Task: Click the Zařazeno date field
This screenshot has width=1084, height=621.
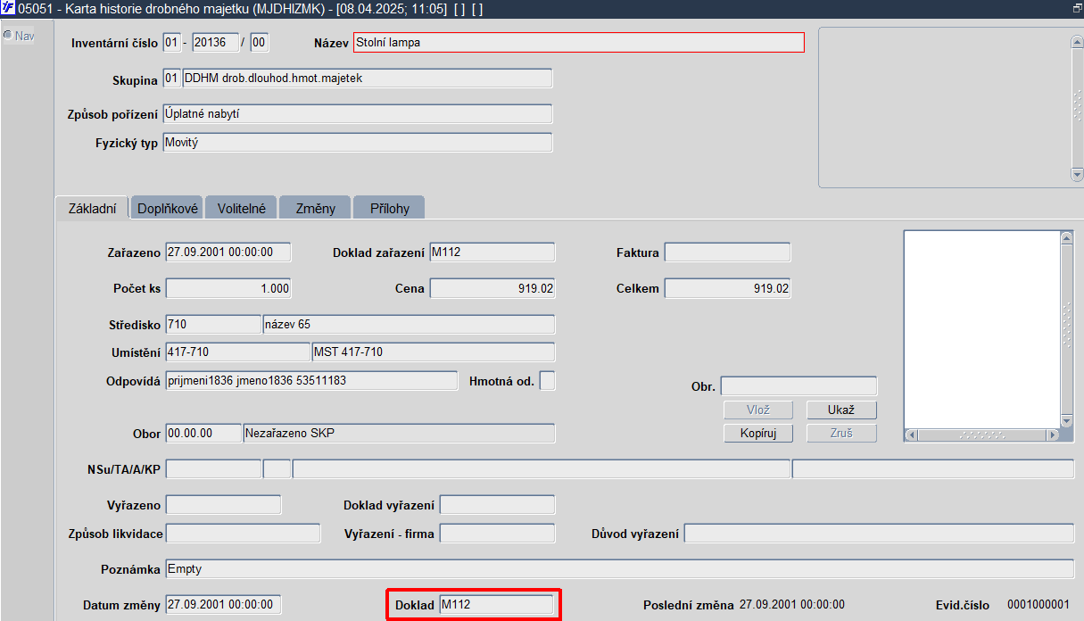Action: pos(228,253)
